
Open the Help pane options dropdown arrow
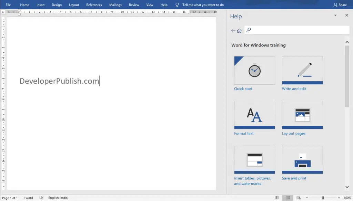(x=335, y=15)
